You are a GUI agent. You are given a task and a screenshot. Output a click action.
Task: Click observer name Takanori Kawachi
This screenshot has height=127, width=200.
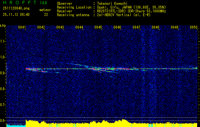[112, 3]
